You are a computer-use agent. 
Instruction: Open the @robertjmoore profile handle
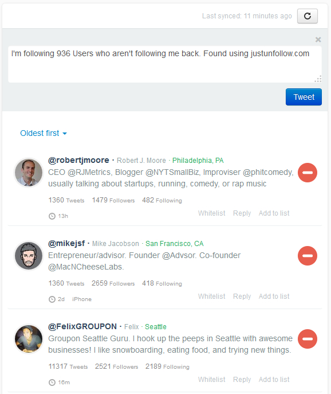click(78, 160)
